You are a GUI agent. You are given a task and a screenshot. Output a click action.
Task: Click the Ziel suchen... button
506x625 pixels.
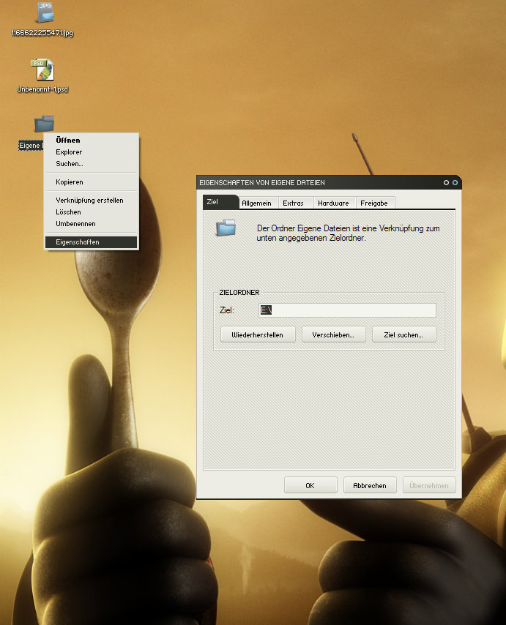(403, 335)
